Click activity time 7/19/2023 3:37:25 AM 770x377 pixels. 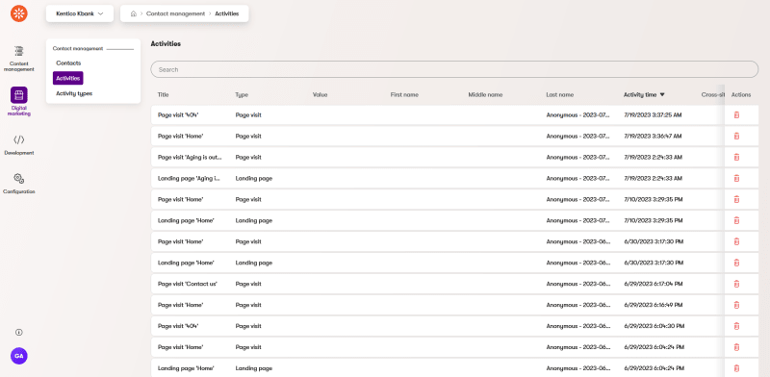pyautogui.click(x=653, y=114)
